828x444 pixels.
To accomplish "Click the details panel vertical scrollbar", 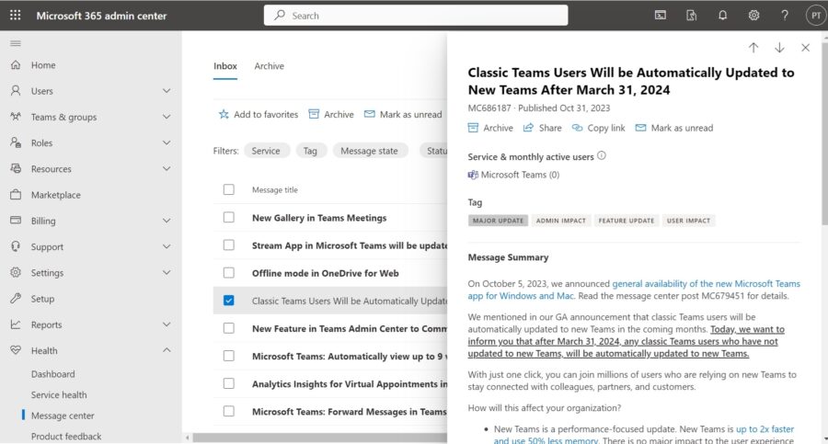I will click(824, 132).
